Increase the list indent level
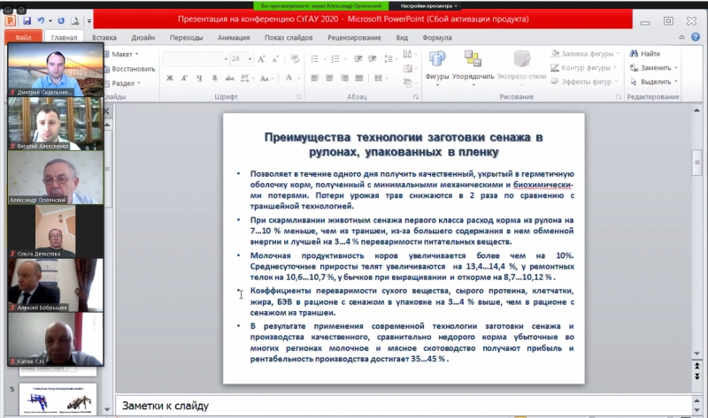The image size is (708, 418). click(373, 59)
